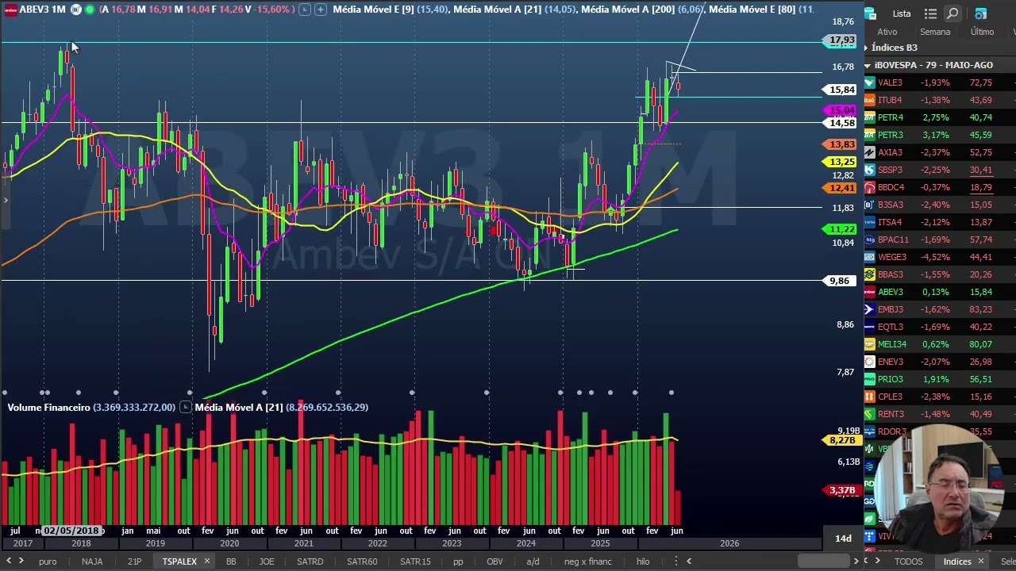The height and width of the screenshot is (571, 1016).
Task: Click the 14d chart period button
Action: click(x=843, y=538)
